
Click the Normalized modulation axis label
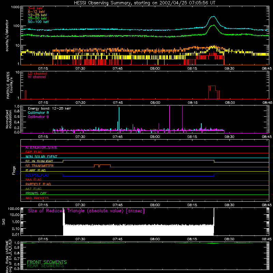[9, 119]
